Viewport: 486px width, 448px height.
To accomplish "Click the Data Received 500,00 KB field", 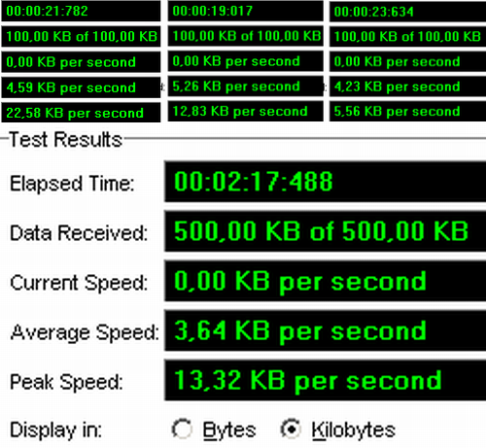I will click(326, 231).
